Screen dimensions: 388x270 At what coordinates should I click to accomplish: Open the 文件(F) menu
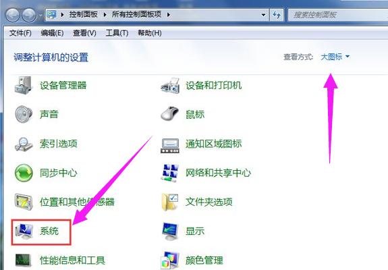click(x=20, y=33)
